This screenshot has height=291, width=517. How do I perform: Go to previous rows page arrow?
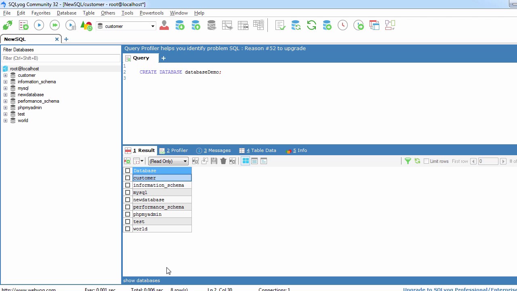(x=473, y=161)
